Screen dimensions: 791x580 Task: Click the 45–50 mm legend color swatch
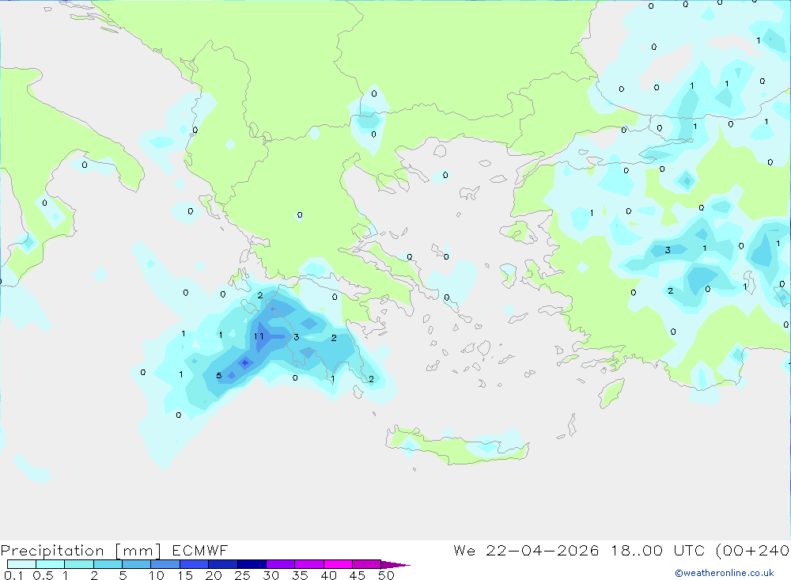point(367,564)
